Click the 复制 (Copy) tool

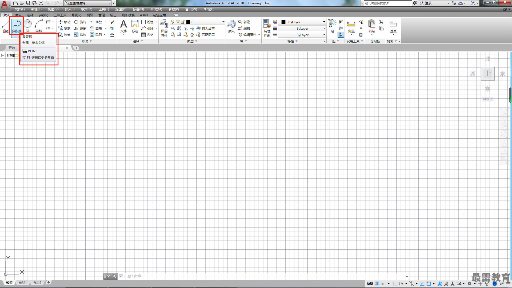click(64, 28)
